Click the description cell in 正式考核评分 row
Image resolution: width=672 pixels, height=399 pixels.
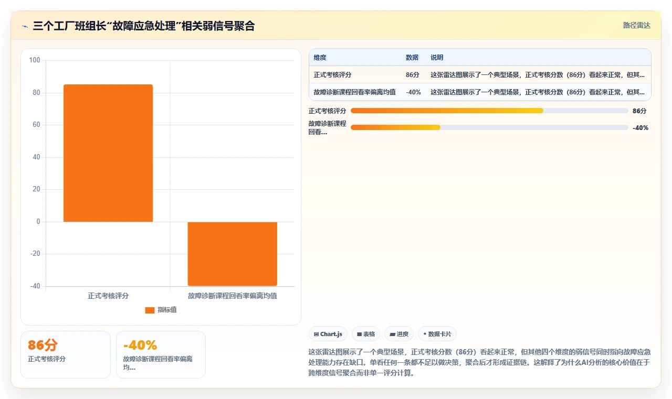(x=538, y=75)
